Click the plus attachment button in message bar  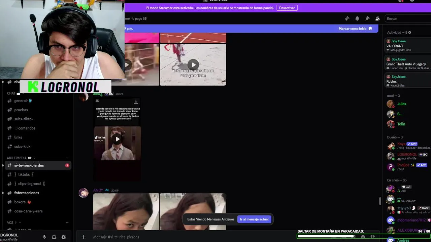[84, 237]
